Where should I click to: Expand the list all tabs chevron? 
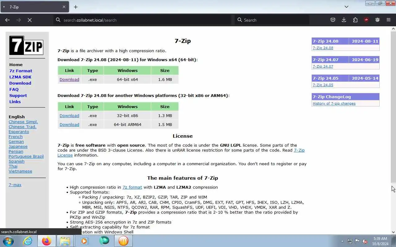tap(346, 7)
